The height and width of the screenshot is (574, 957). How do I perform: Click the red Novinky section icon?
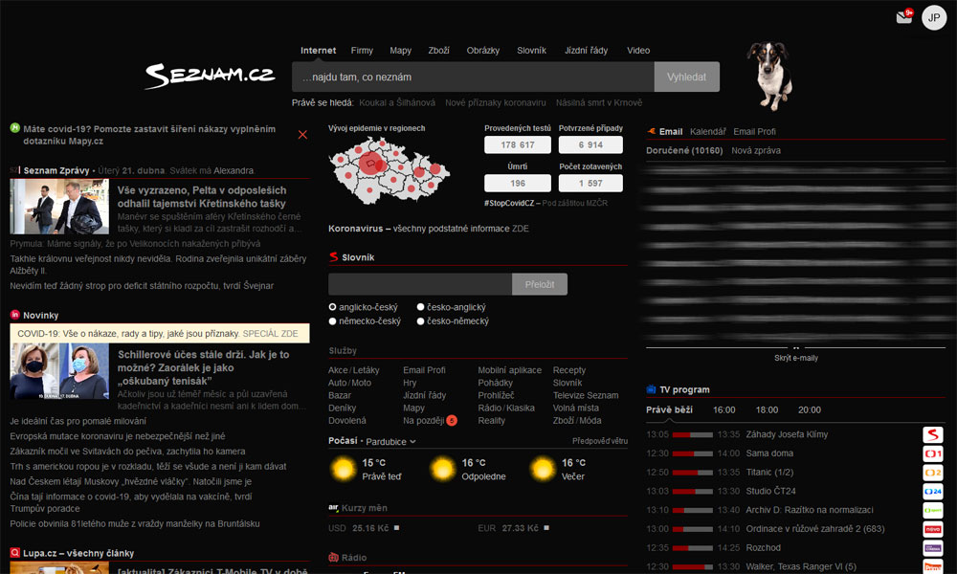coord(15,315)
